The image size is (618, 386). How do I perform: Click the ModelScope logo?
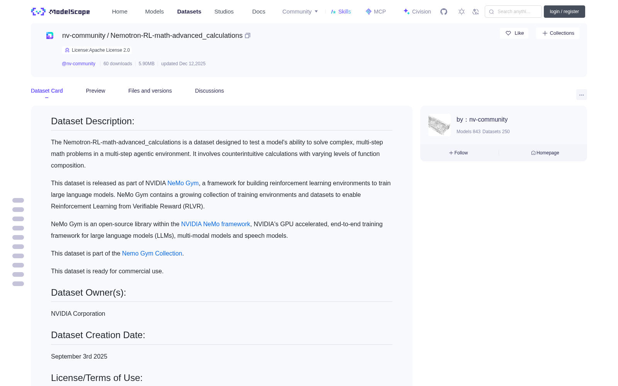[60, 12]
